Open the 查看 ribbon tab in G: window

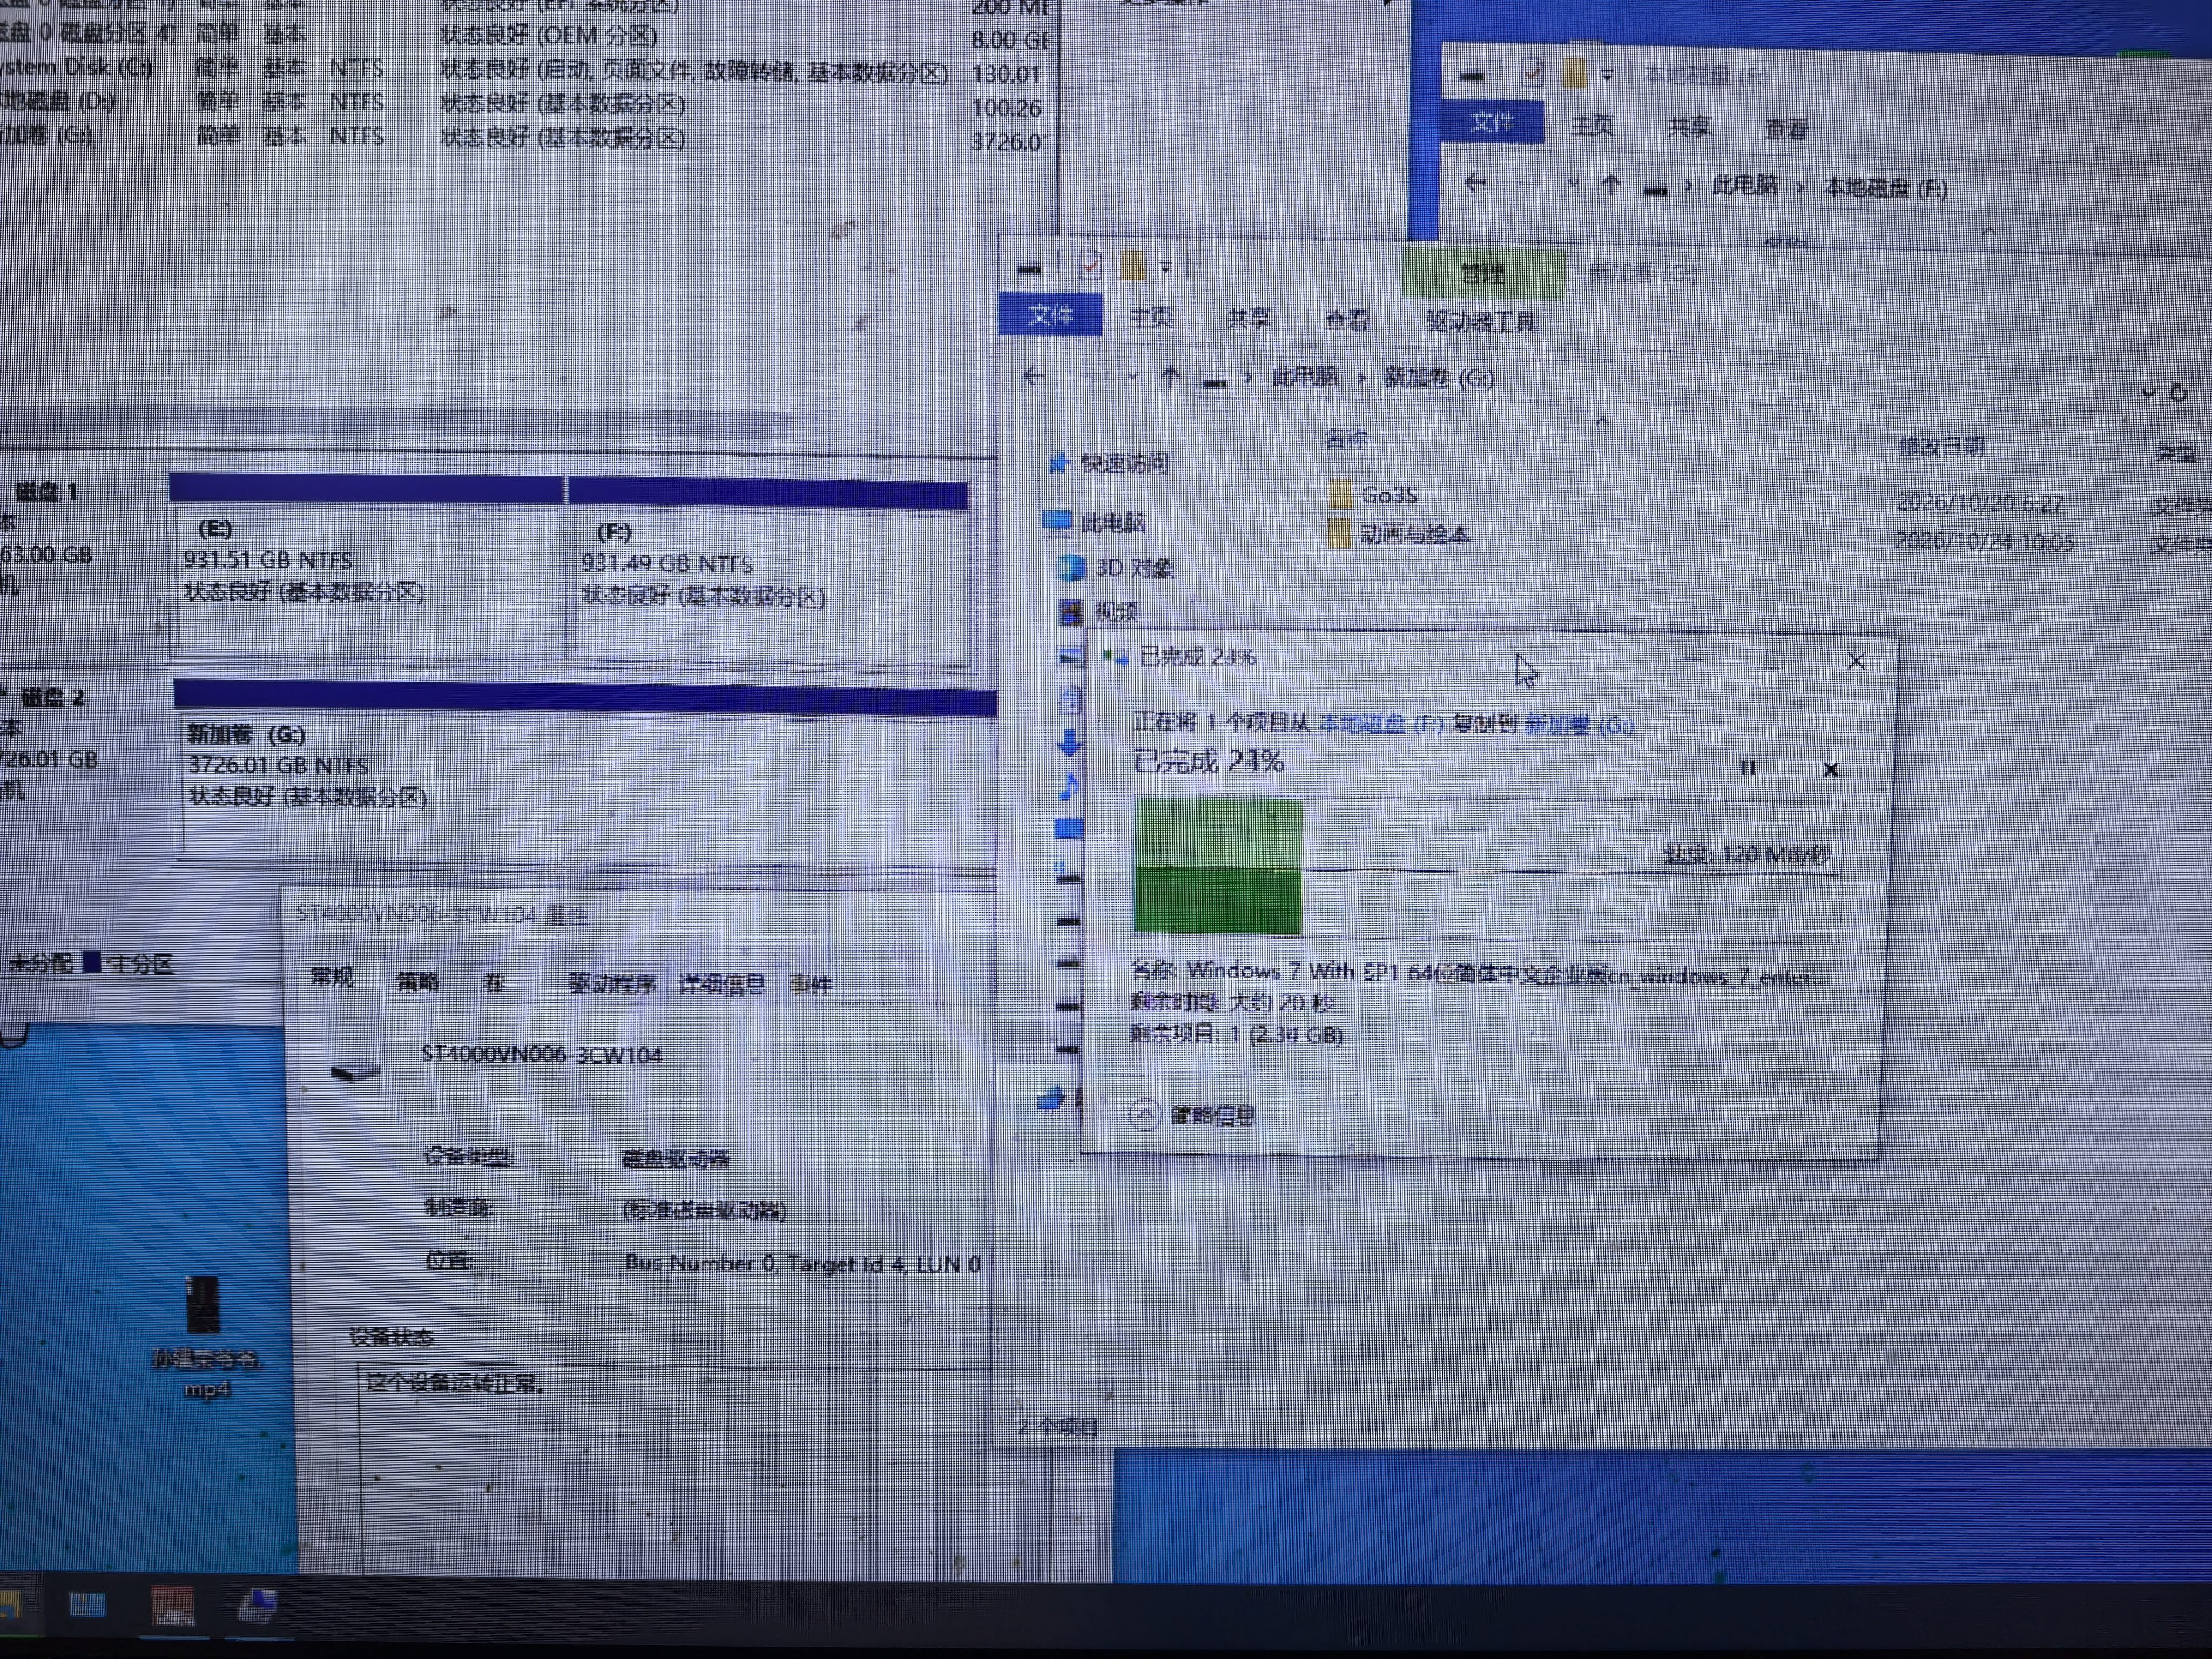tap(1346, 320)
